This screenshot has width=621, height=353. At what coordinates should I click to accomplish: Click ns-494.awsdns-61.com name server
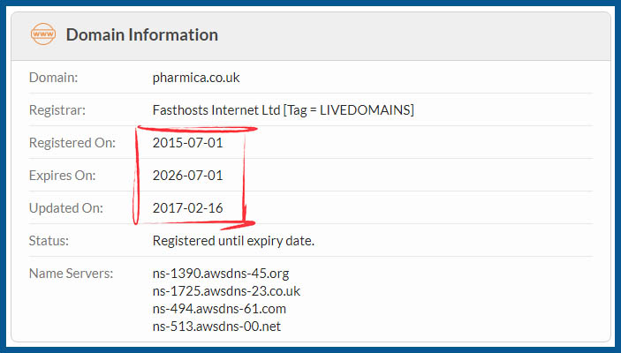[x=219, y=309]
